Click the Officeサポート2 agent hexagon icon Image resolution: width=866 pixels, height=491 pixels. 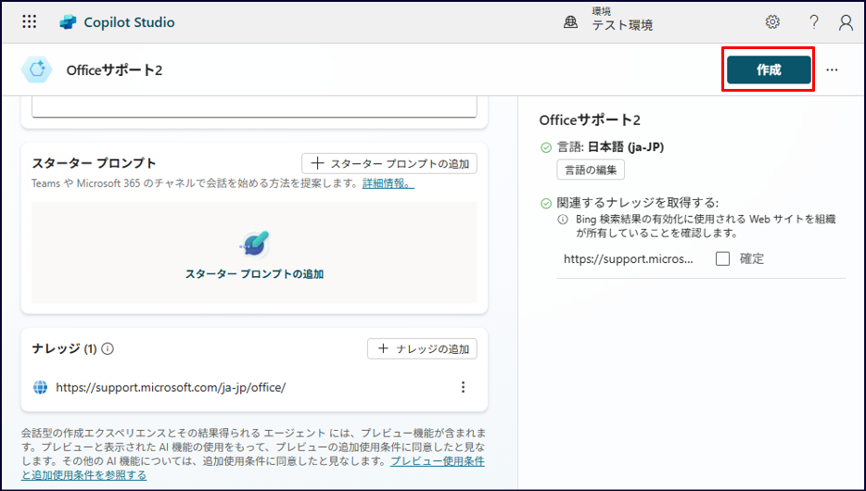click(x=37, y=69)
